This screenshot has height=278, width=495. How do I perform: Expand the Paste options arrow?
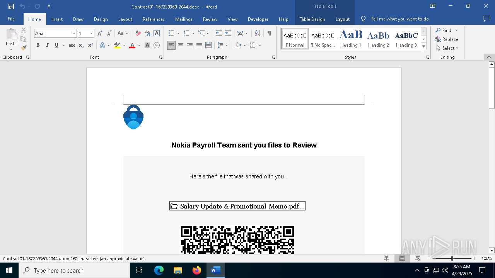(x=11, y=49)
